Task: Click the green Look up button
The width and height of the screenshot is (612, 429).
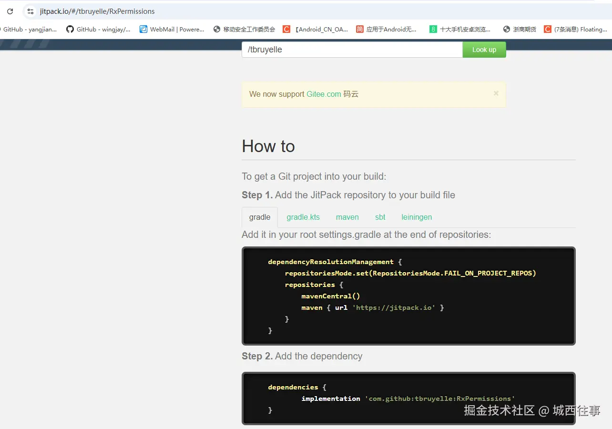Action: click(484, 50)
